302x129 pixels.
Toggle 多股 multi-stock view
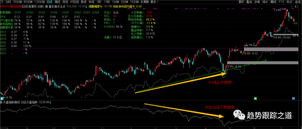pos(257,2)
